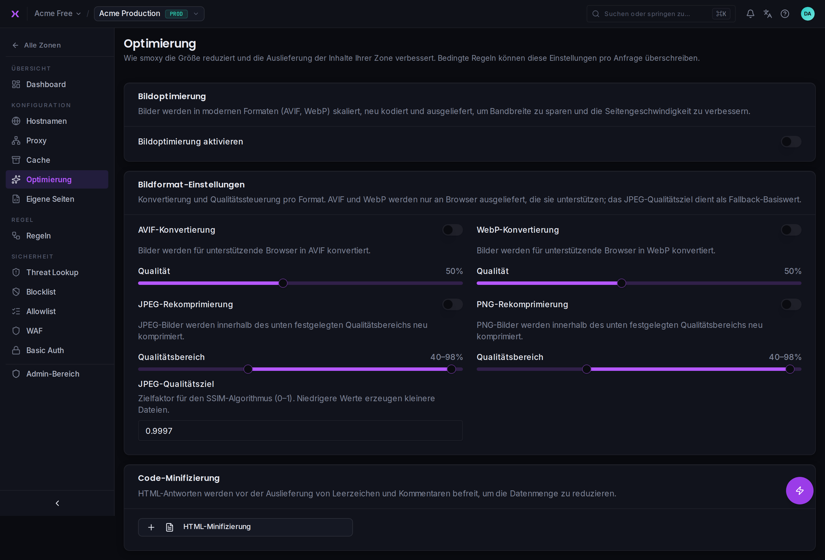This screenshot has width=825, height=560.
Task: Click the purple lightning bolt floating button
Action: click(x=800, y=490)
